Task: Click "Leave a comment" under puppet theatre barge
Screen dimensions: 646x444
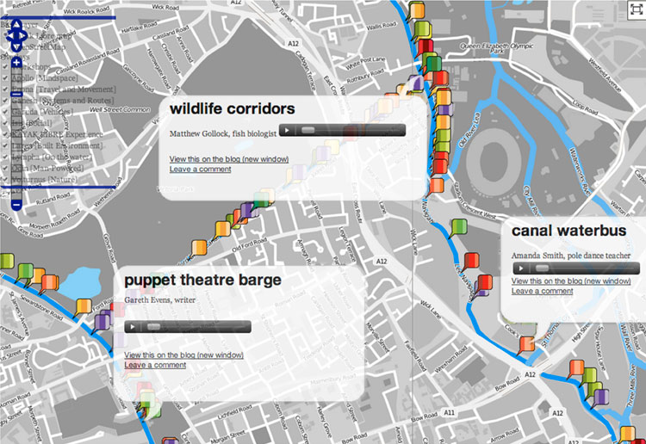Action: tap(155, 365)
